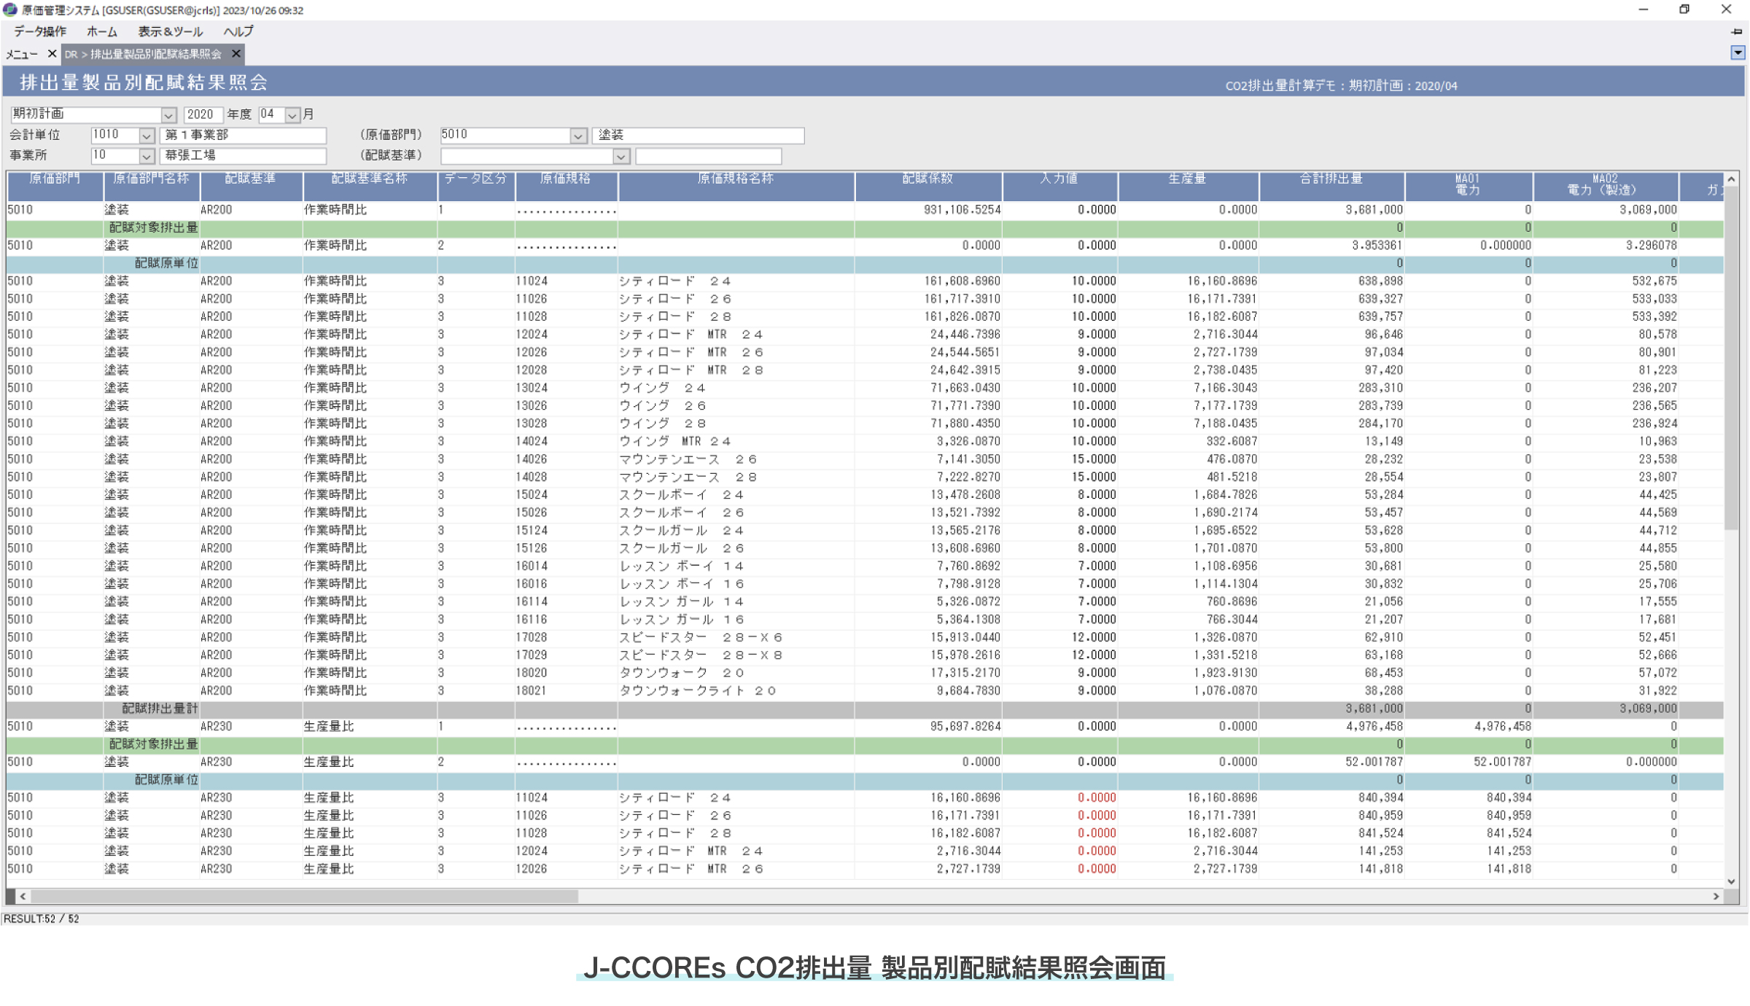Open the month 04 dropdown
Viewport: 1750px width, 1006px height.
(292, 115)
